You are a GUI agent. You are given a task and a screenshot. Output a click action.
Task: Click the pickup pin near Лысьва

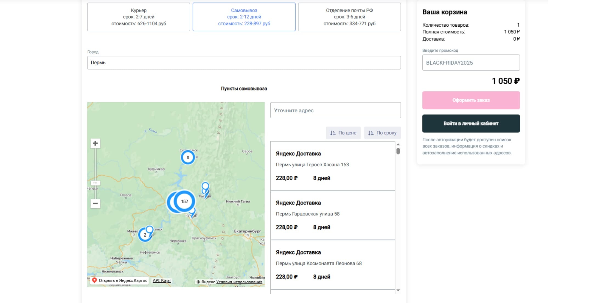205,187
